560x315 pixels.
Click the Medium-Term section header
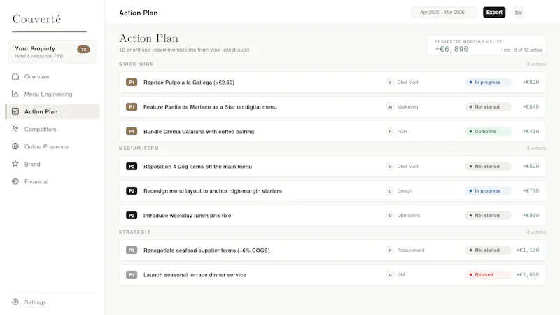point(139,148)
